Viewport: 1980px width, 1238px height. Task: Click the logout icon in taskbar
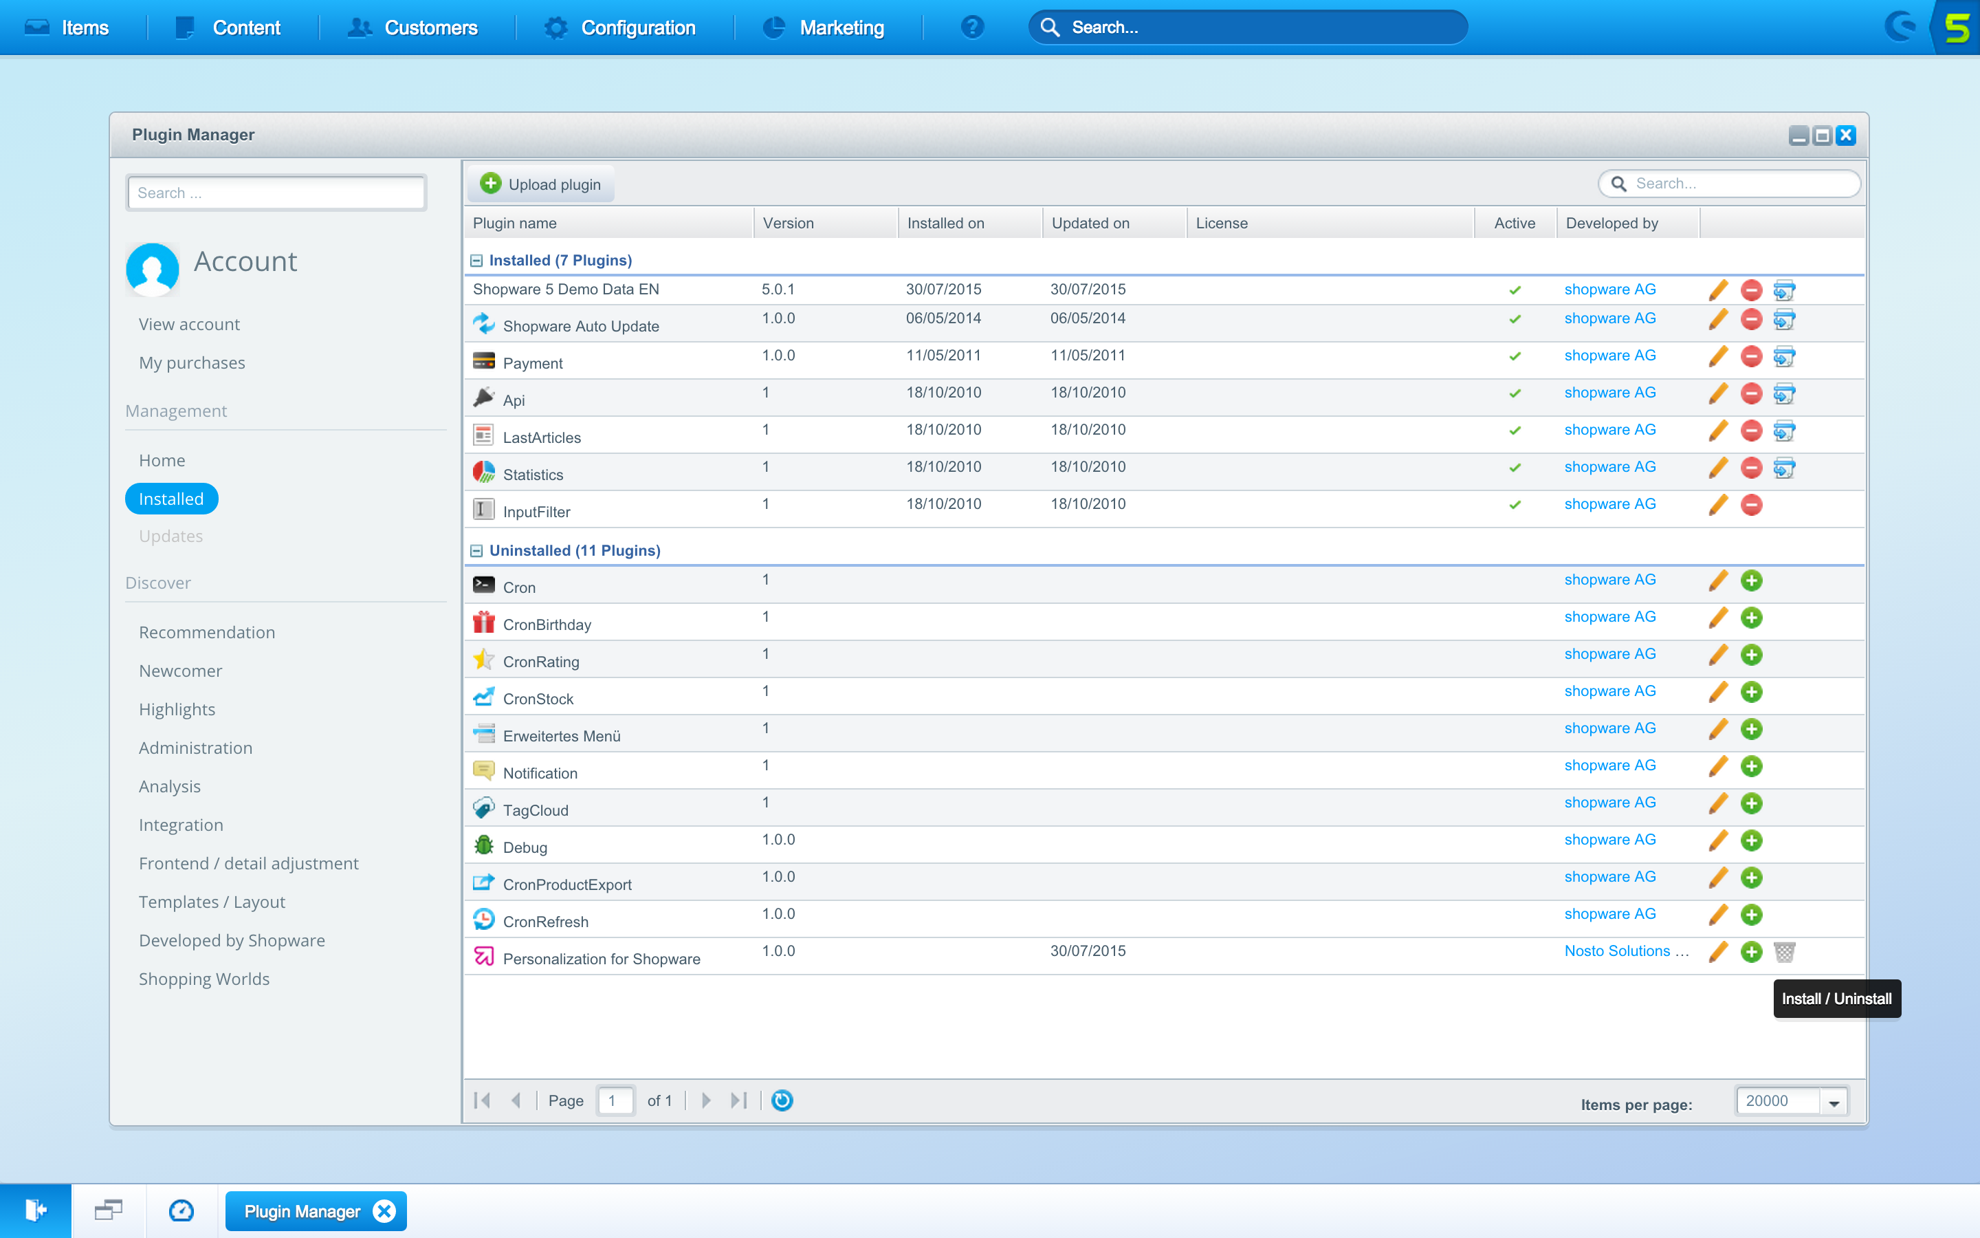35,1210
